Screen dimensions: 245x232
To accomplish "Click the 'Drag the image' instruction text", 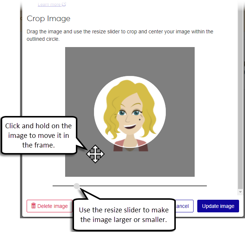I will click(x=120, y=35).
